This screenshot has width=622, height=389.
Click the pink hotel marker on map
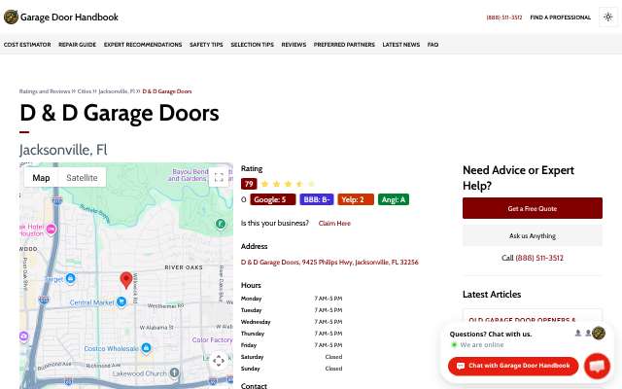(x=52, y=230)
